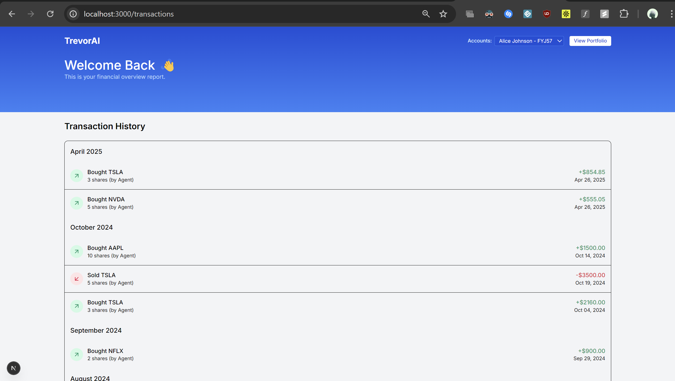
Task: Click the page zoom magnifier icon
Action: coord(426,14)
